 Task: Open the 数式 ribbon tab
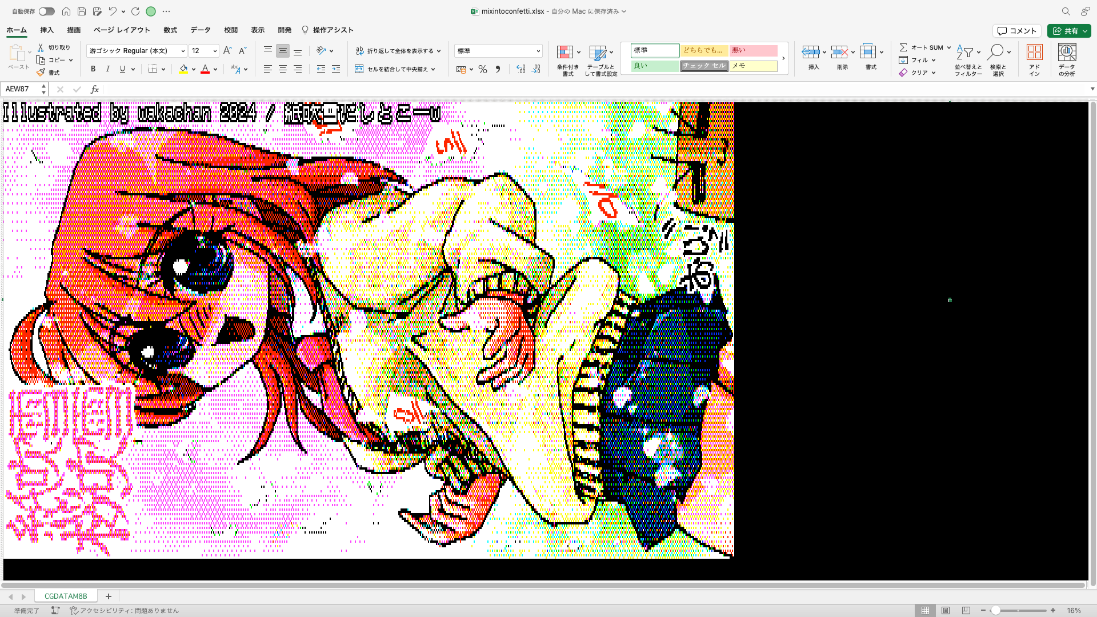(x=170, y=30)
